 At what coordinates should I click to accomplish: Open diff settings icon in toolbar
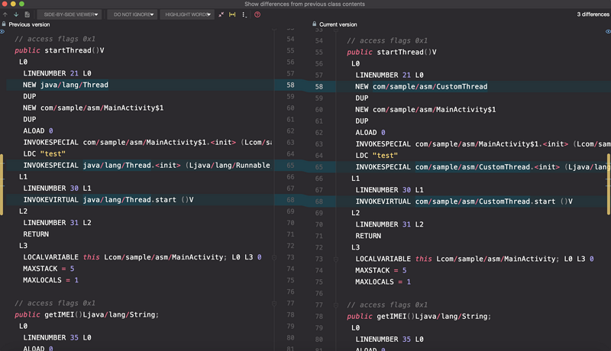coord(244,14)
